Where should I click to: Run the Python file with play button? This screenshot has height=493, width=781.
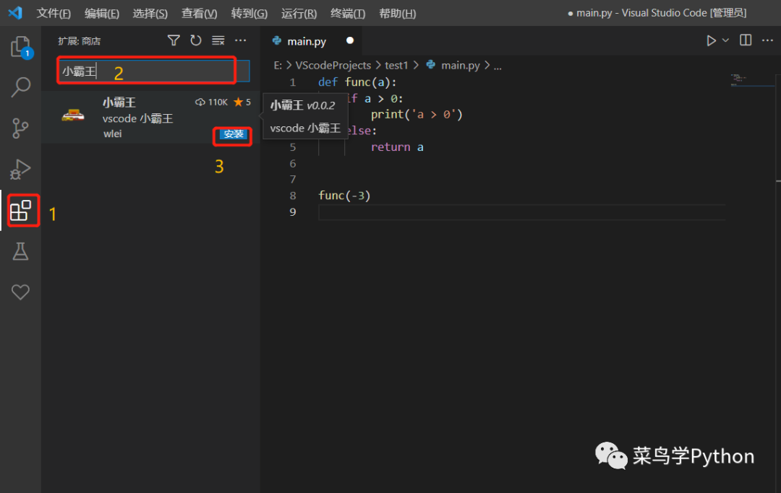[711, 40]
